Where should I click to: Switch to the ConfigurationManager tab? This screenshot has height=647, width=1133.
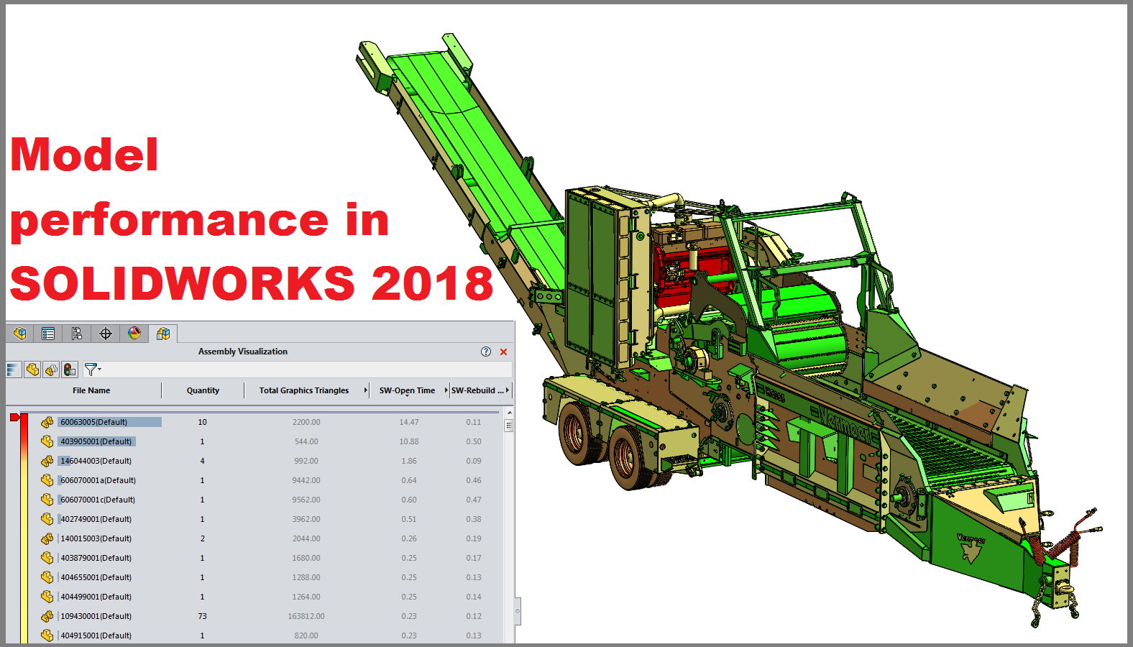coord(77,334)
